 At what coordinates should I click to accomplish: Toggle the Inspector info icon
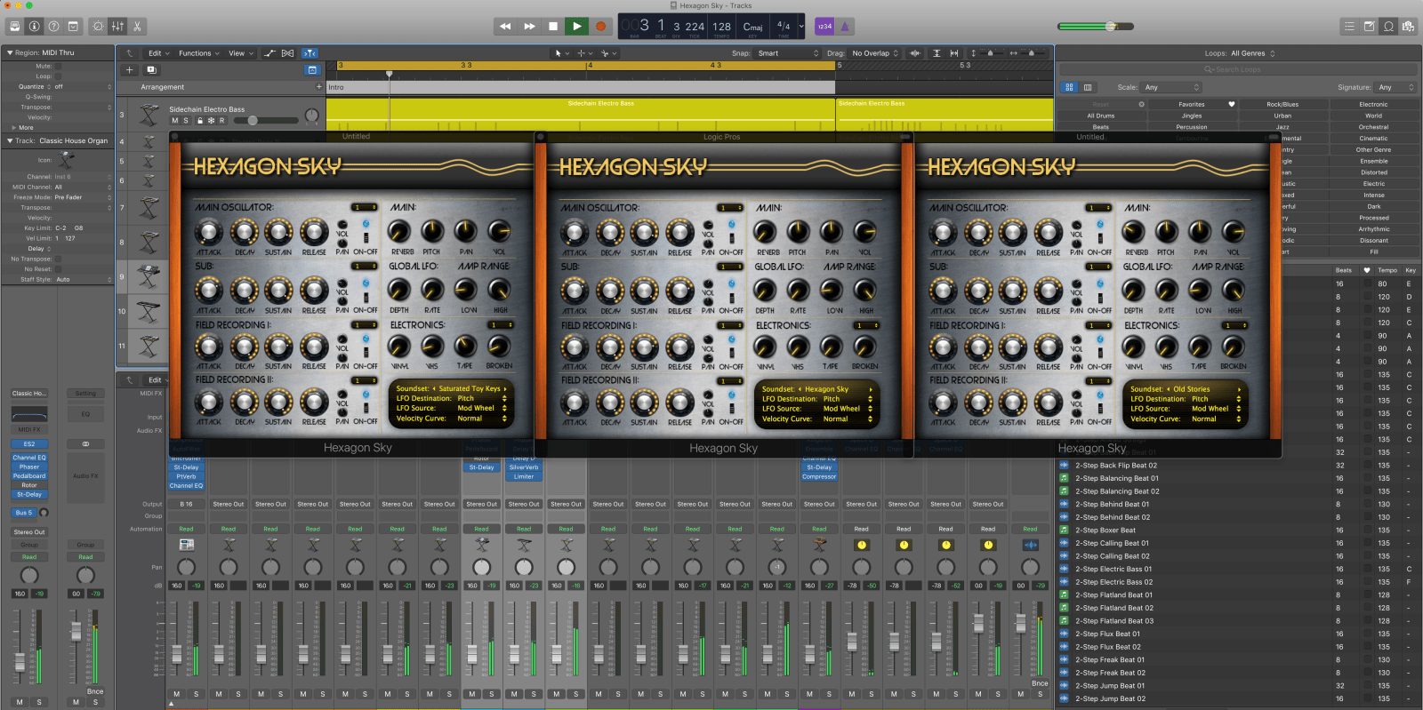pos(34,27)
